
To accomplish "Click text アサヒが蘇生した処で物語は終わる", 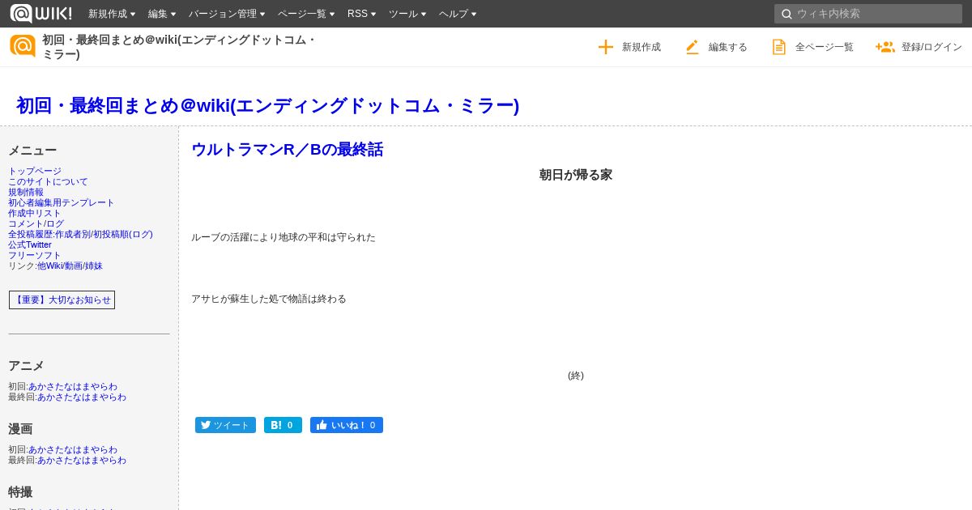I will point(269,299).
